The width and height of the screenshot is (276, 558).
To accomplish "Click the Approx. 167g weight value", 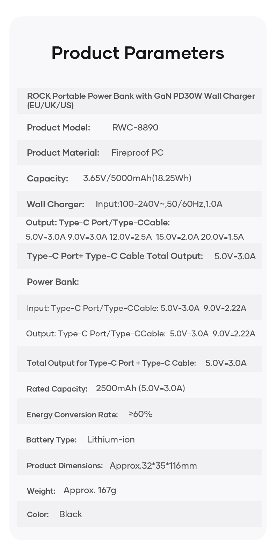I will click(x=90, y=490).
